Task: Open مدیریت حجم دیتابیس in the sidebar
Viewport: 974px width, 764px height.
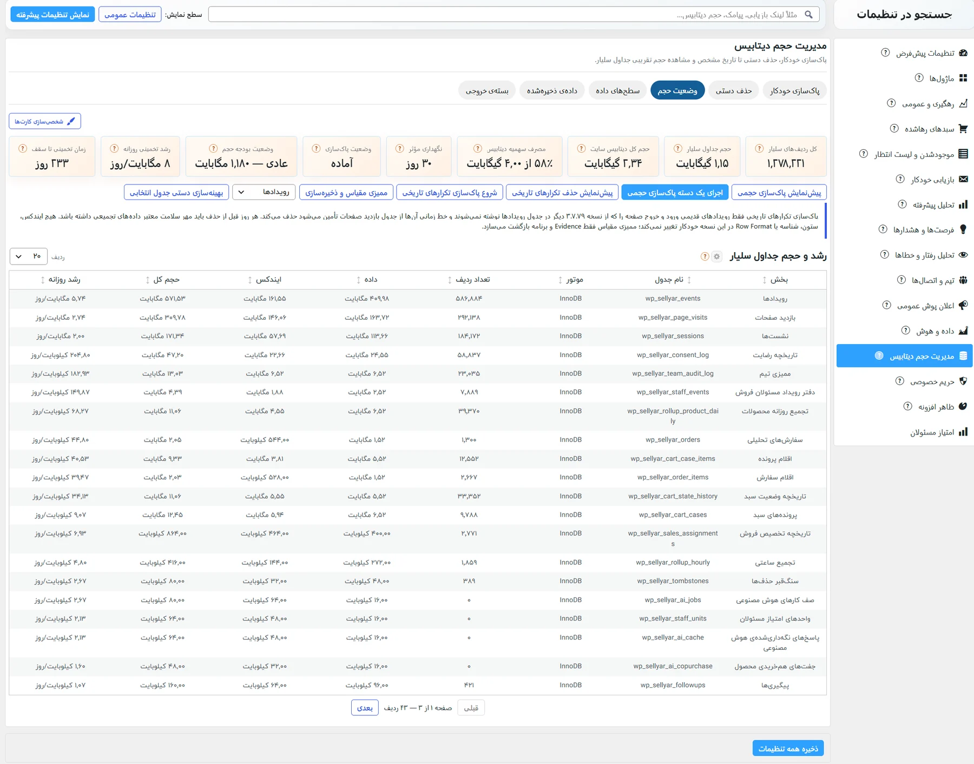Action: coord(904,355)
